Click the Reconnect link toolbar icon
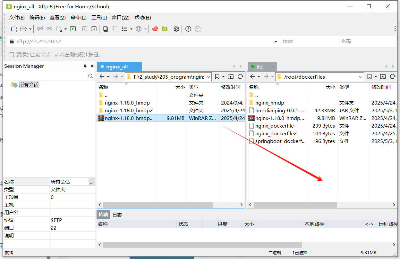 (x=49, y=29)
